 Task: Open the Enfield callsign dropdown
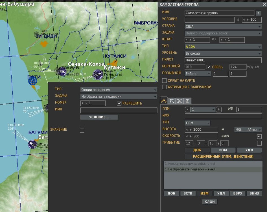point(198,74)
